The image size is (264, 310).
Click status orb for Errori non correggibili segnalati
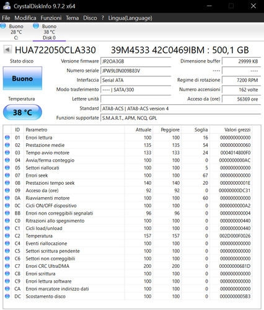tap(7, 213)
